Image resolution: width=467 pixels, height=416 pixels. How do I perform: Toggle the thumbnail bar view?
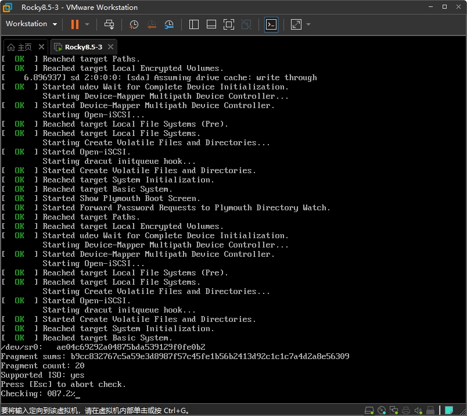pos(211,24)
